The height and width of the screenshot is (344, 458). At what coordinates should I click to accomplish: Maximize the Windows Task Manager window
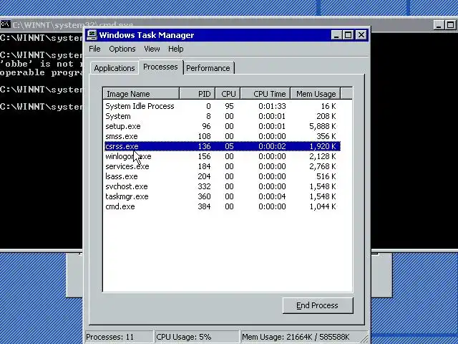click(x=348, y=35)
